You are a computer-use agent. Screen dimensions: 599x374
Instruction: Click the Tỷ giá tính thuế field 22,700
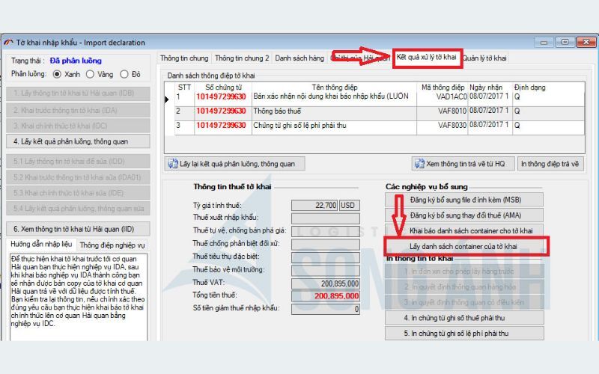(x=314, y=205)
